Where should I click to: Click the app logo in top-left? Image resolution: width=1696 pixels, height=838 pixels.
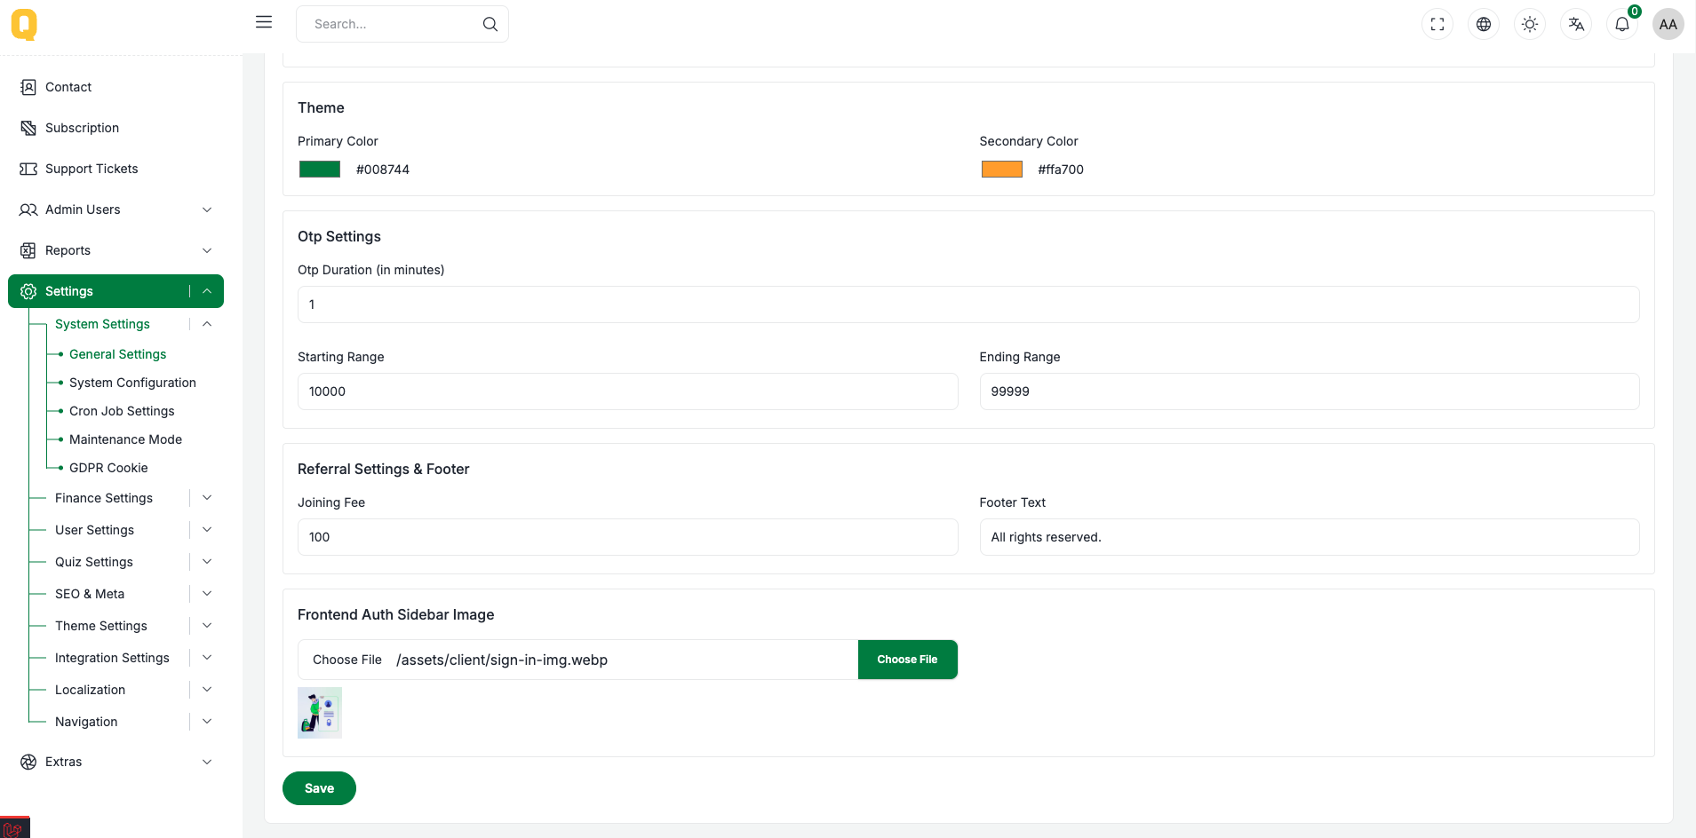pyautogui.click(x=24, y=24)
